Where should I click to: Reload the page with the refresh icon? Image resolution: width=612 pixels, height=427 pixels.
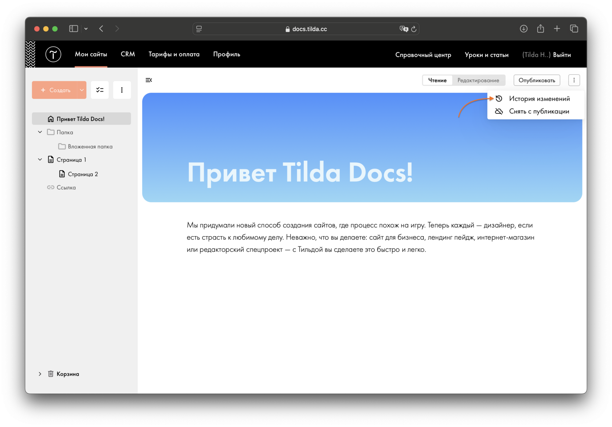click(414, 29)
